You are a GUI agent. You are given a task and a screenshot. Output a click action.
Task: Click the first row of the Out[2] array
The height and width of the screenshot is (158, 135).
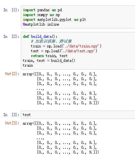pyautogui.click(x=60, y=74)
